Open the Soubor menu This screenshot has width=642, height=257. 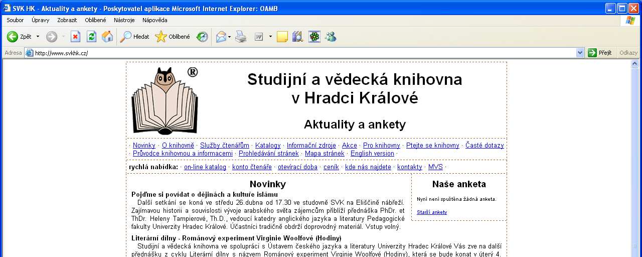tap(15, 20)
